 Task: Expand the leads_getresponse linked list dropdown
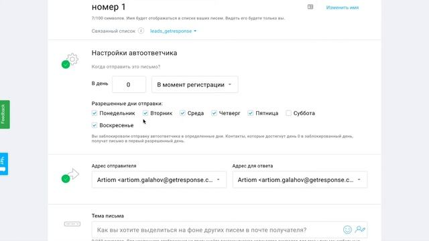[173, 31]
